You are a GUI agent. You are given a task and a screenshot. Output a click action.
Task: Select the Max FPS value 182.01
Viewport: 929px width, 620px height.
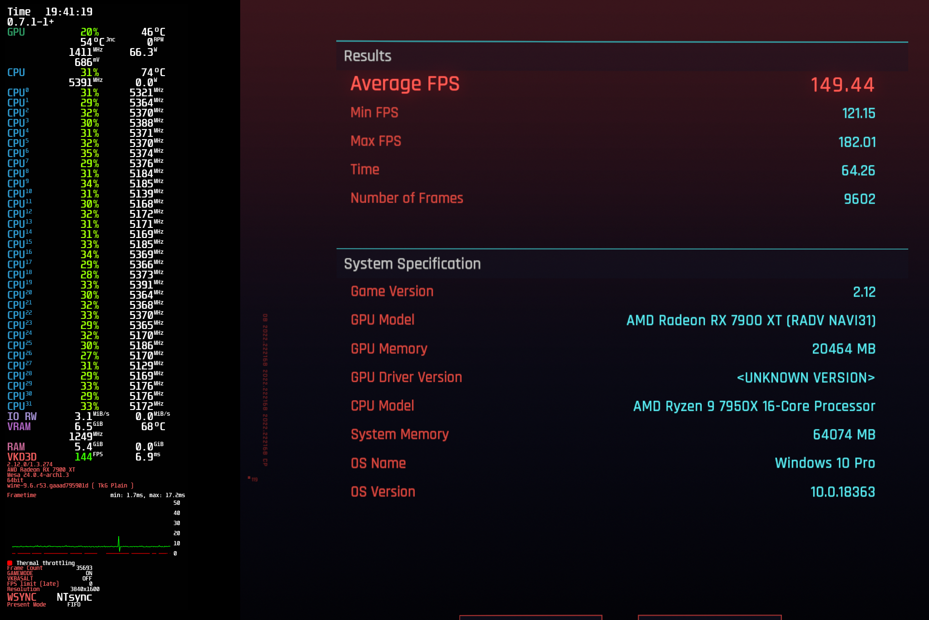coord(857,142)
